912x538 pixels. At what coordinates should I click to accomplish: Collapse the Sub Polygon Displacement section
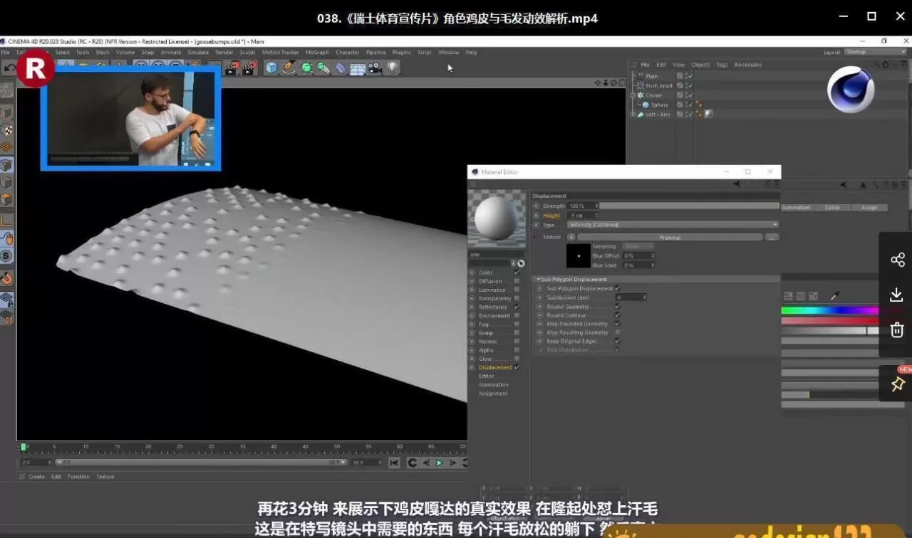539,279
